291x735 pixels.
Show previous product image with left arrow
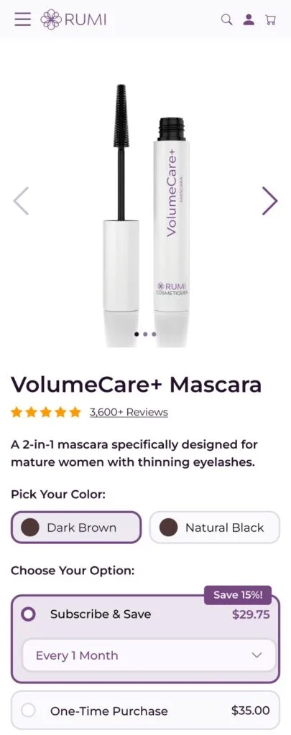(21, 201)
